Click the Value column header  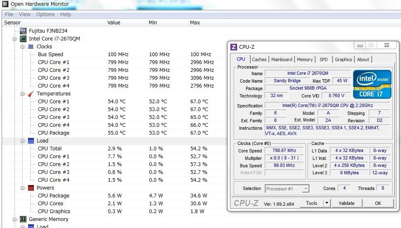pyautogui.click(x=126, y=23)
